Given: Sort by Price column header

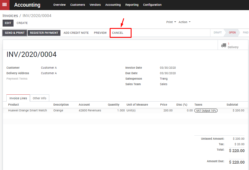Looking at the screenshot, I should click(x=164, y=104).
